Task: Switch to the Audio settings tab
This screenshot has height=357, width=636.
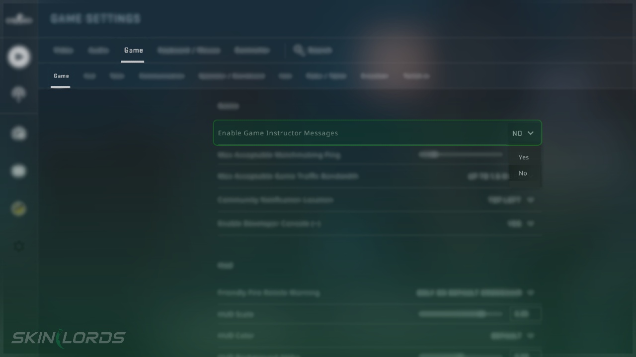Action: coord(98,50)
